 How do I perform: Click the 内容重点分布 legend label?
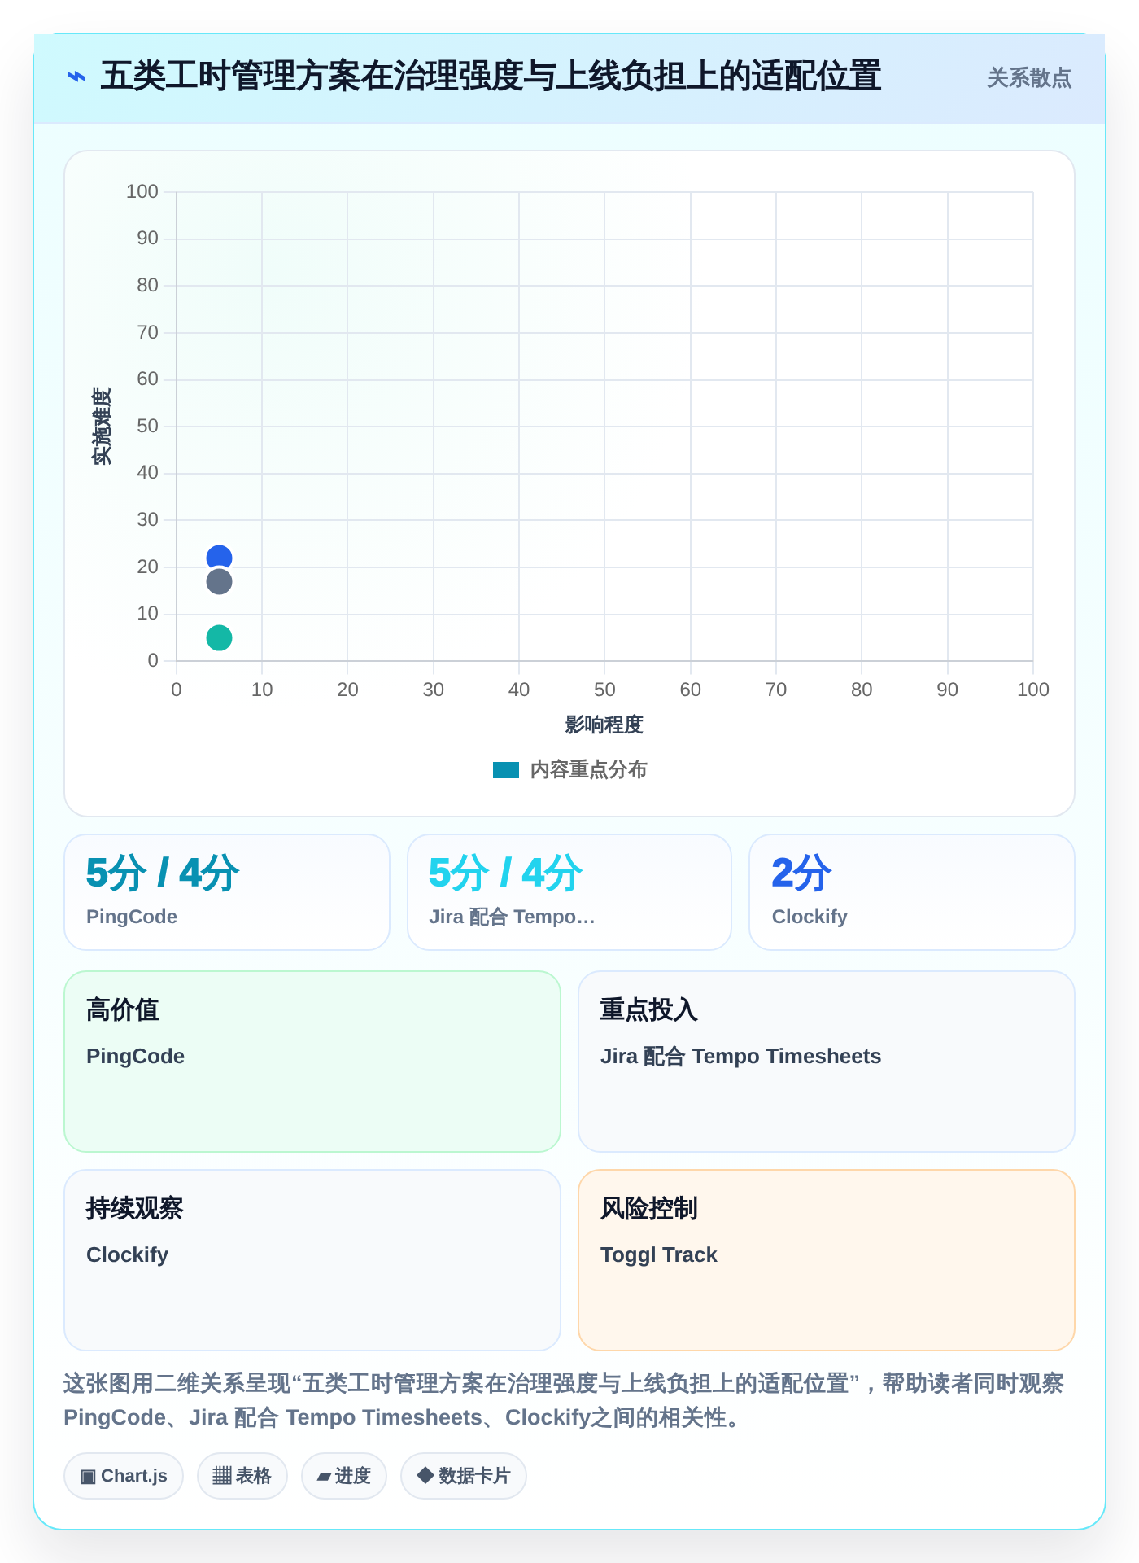(588, 770)
